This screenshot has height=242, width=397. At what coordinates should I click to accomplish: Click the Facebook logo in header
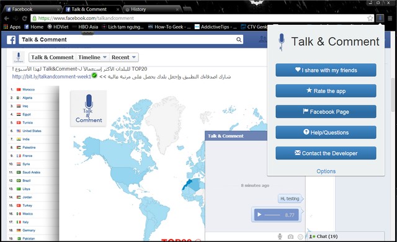(11, 40)
